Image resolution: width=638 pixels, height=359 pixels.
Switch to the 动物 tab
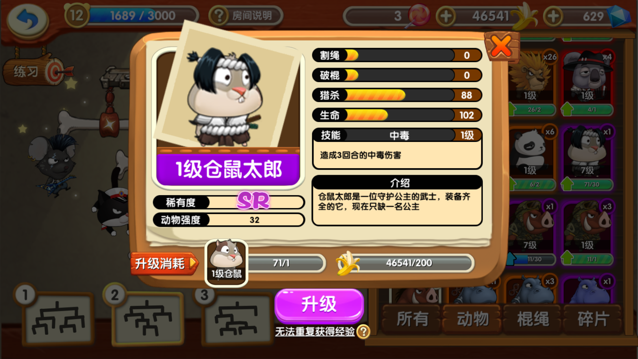pyautogui.click(x=473, y=319)
